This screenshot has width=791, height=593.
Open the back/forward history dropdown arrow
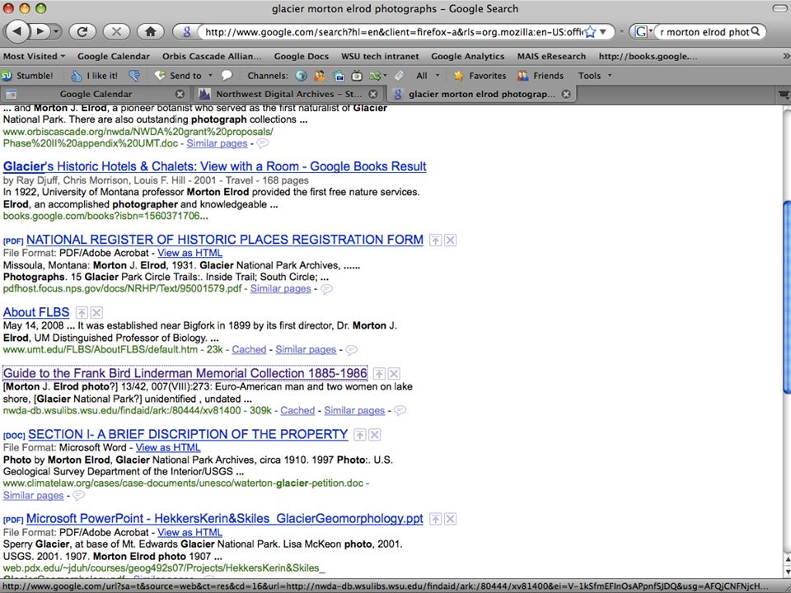coord(55,32)
